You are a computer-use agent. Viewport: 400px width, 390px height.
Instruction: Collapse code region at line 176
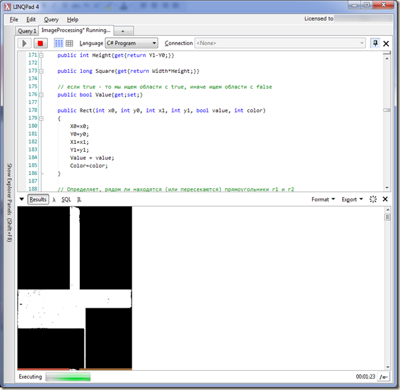click(x=41, y=95)
